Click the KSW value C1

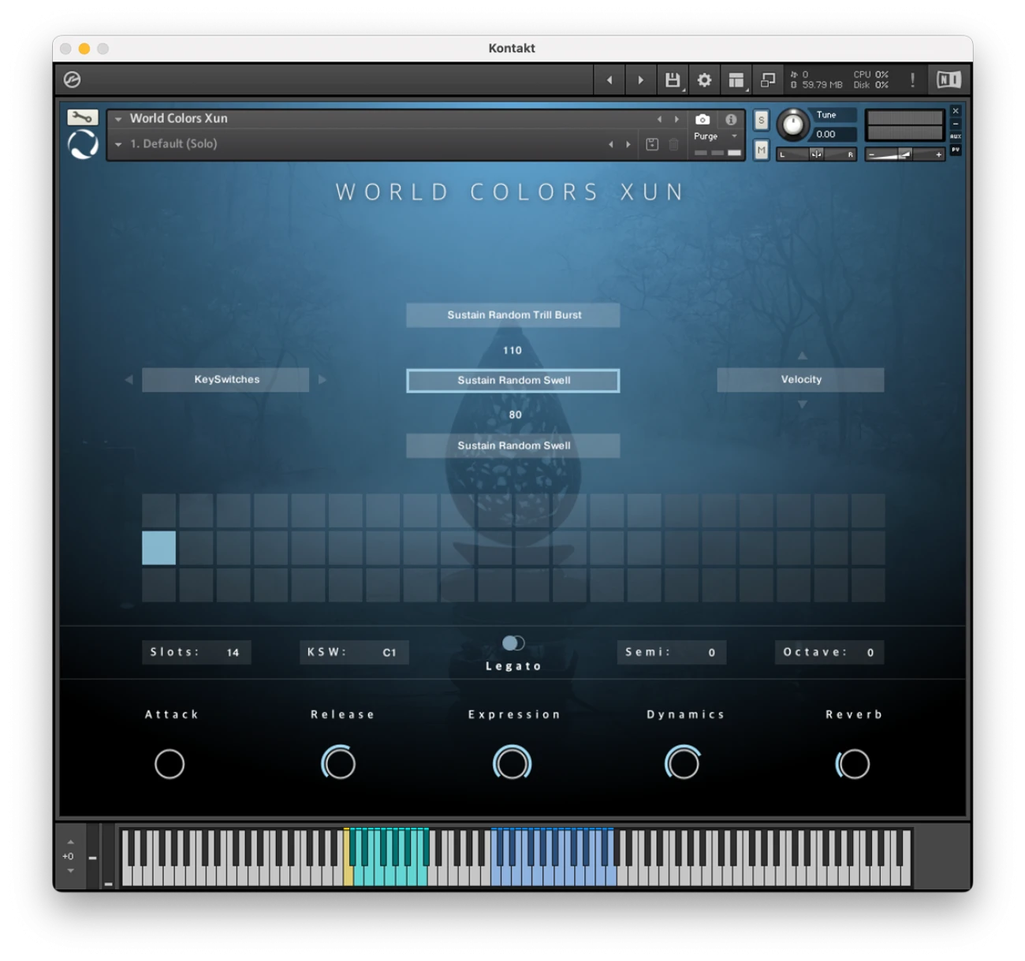pyautogui.click(x=389, y=653)
